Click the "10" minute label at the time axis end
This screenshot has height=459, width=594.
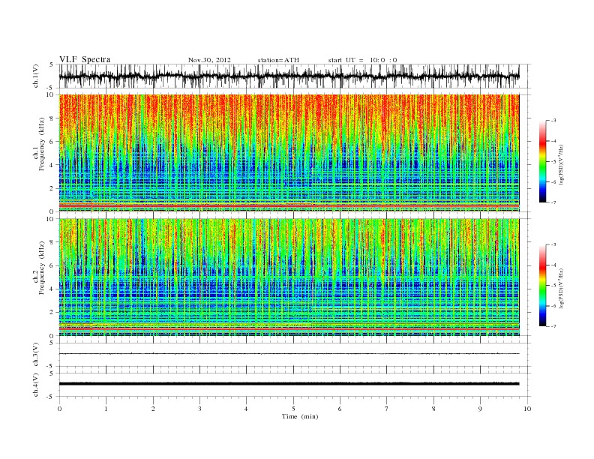tap(527, 409)
